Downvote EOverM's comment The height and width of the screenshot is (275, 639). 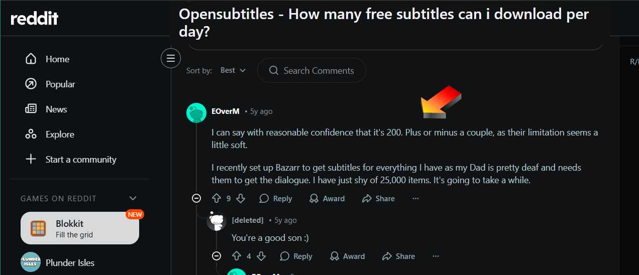(241, 199)
